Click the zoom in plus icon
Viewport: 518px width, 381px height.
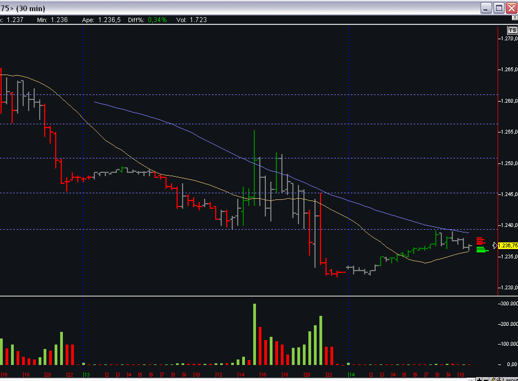479,379
